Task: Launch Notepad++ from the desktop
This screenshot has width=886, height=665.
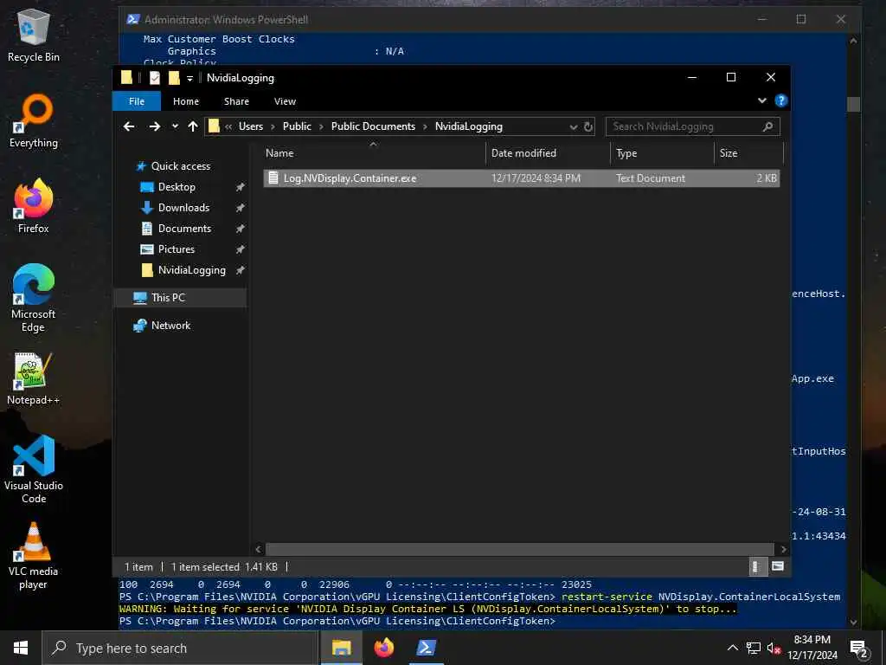Action: point(34,379)
